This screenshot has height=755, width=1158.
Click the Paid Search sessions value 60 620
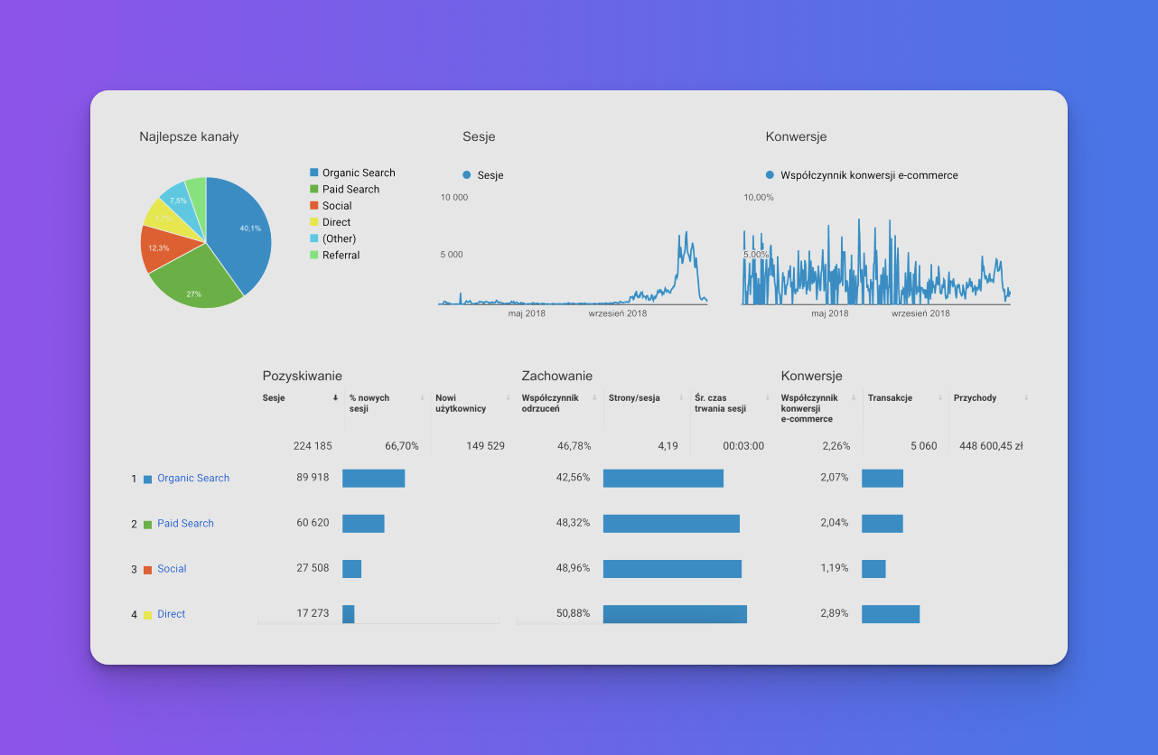[x=313, y=524]
